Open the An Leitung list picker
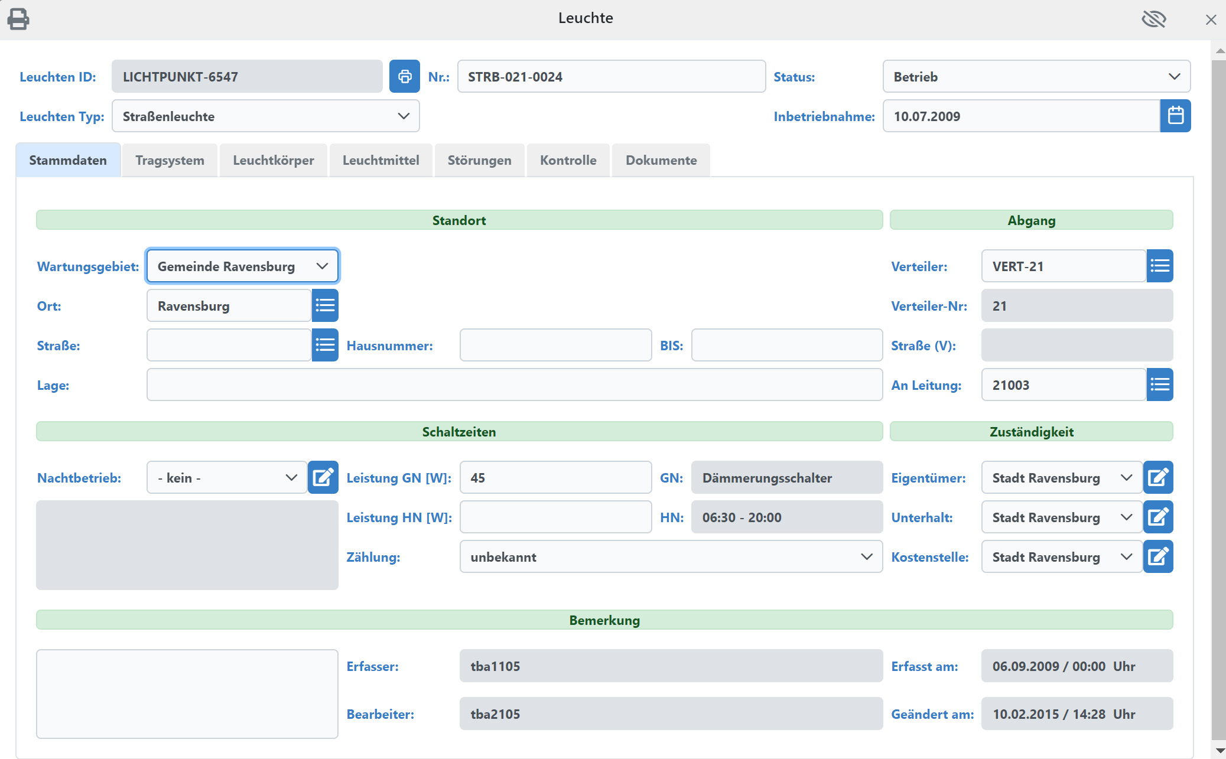The image size is (1226, 759). (x=1160, y=385)
